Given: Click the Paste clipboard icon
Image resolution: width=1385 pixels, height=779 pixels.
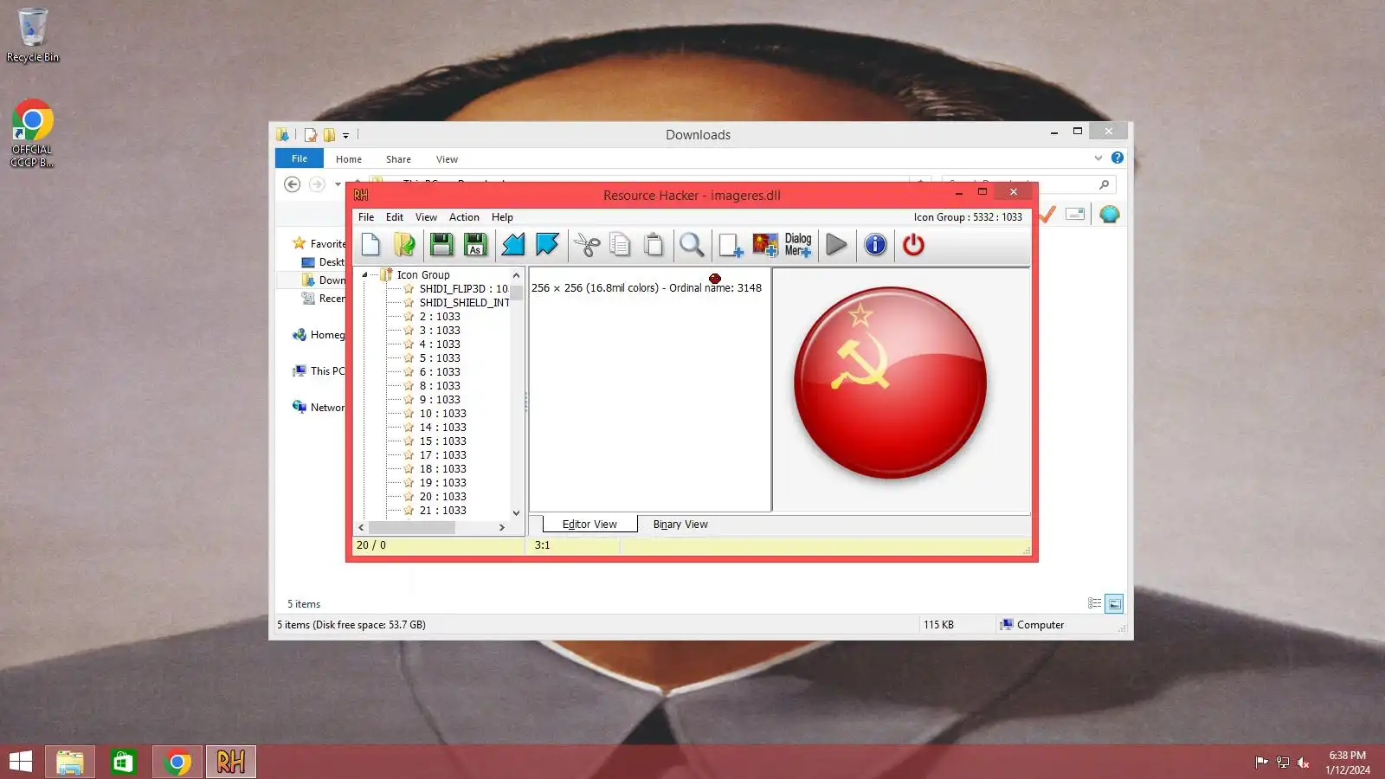Looking at the screenshot, I should point(654,245).
